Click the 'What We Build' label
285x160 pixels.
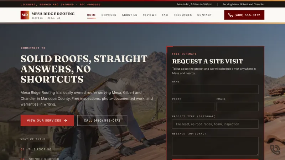click(x=33, y=139)
